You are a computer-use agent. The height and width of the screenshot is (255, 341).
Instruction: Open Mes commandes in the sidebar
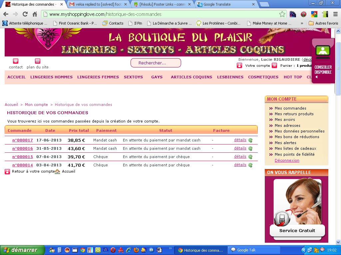pyautogui.click(x=290, y=108)
